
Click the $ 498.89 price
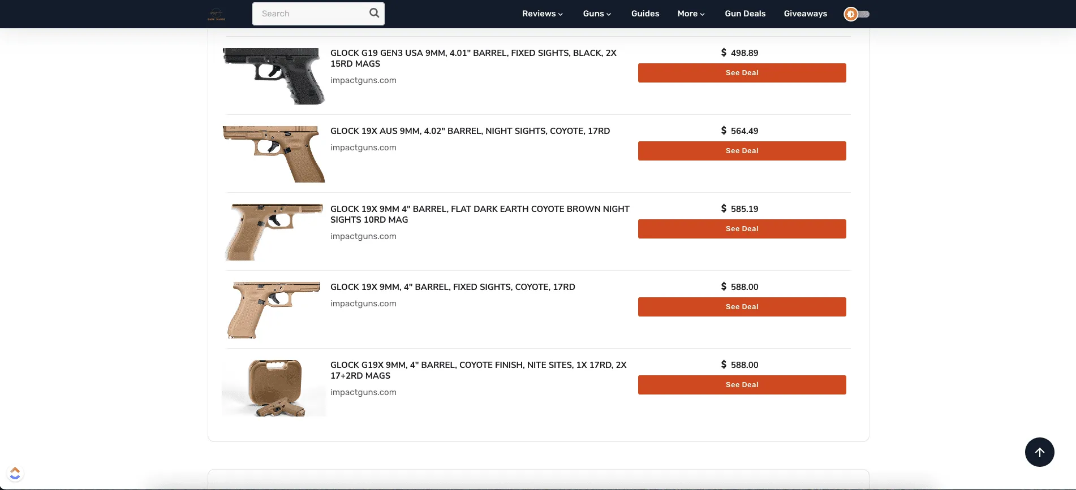[x=739, y=53]
